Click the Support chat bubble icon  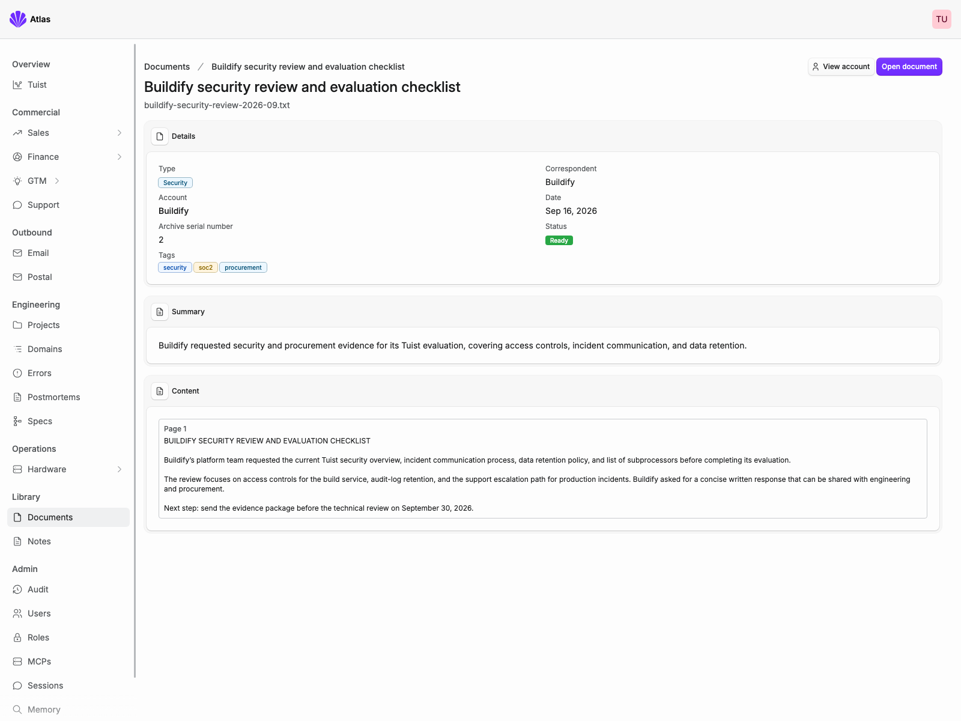pyautogui.click(x=17, y=205)
